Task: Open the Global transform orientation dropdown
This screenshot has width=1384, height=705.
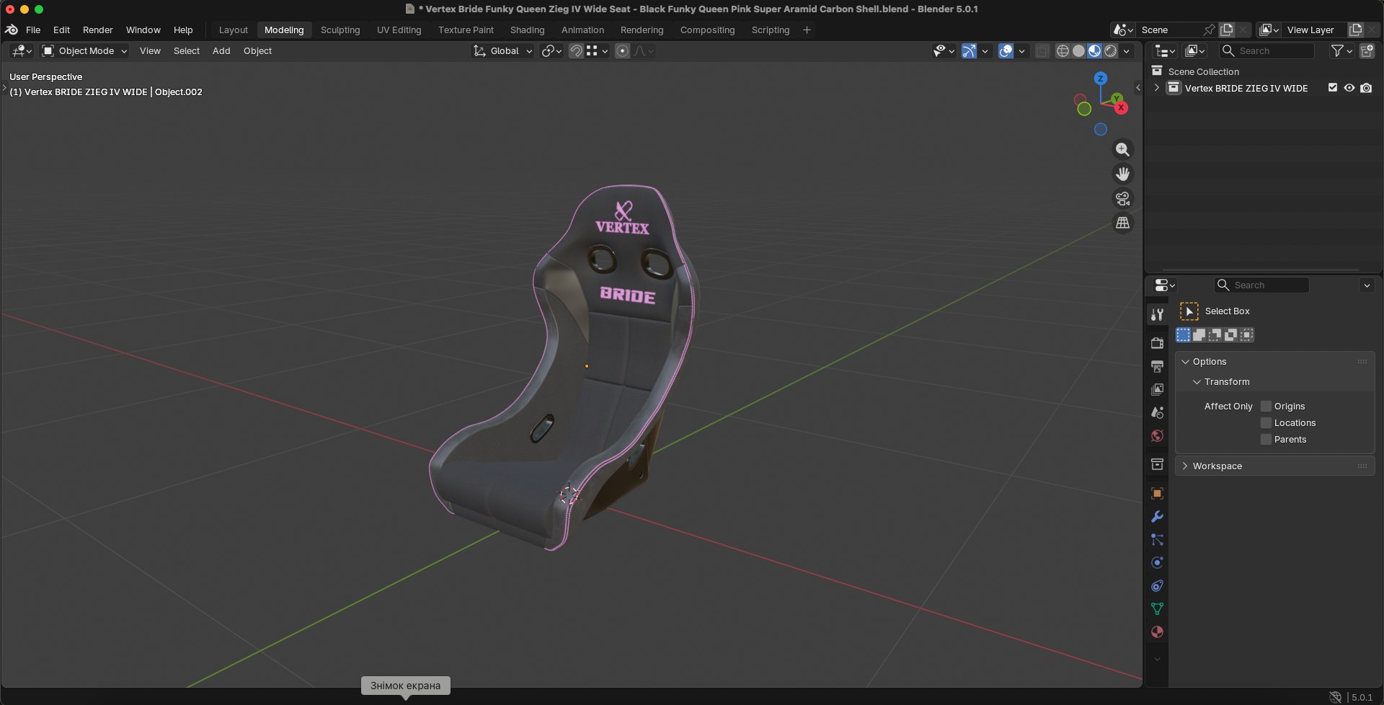Action: (502, 50)
